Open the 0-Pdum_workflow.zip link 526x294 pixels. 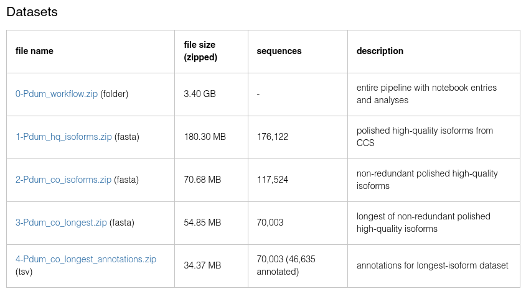pyautogui.click(x=57, y=94)
